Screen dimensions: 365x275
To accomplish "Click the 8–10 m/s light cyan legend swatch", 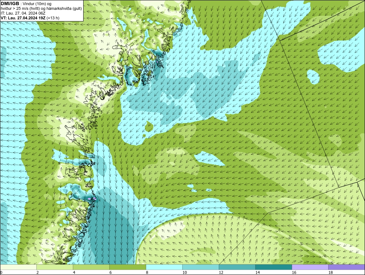I will pyautogui.click(x=164, y=267).
